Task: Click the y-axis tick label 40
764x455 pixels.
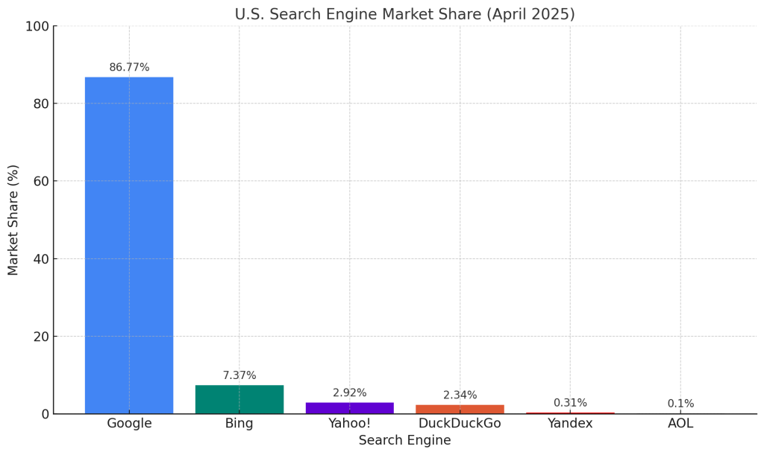Action: coord(42,259)
